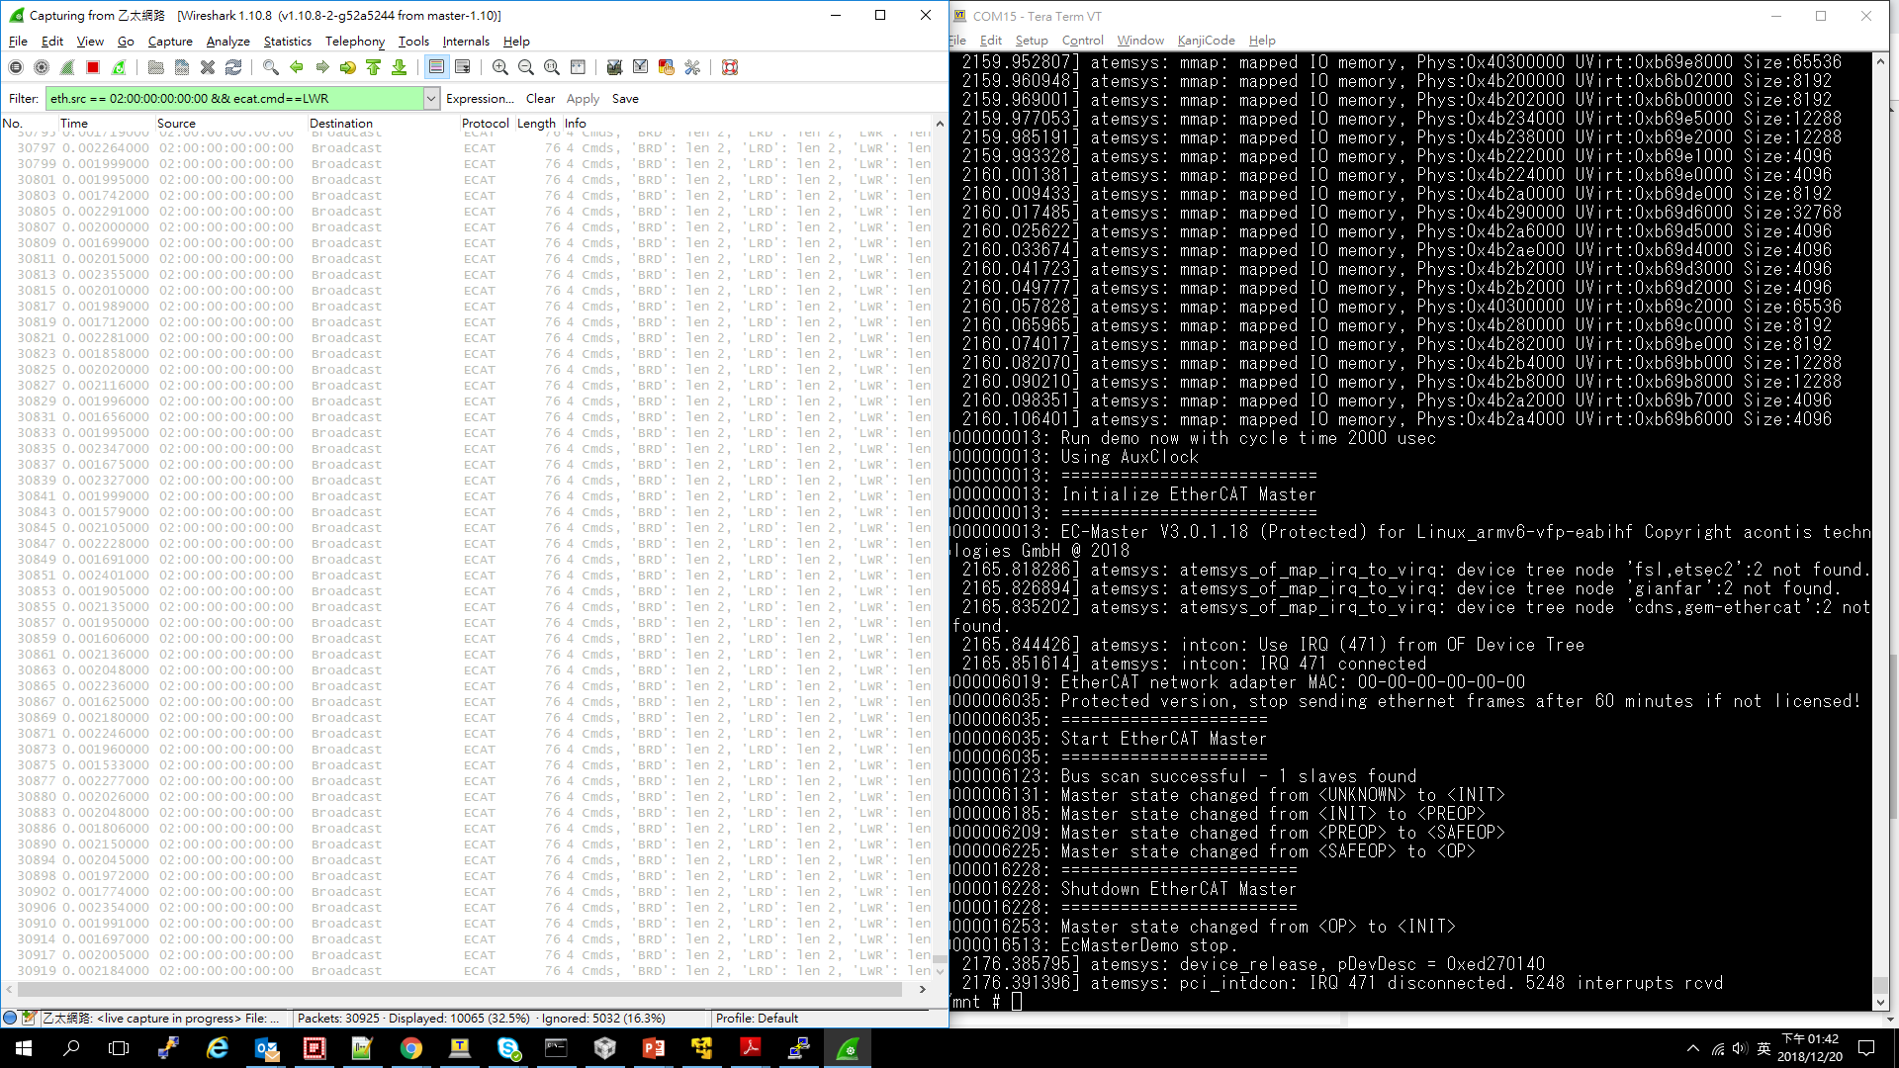Stop the running live capture
The width and height of the screenshot is (1899, 1068).
pos(93,67)
